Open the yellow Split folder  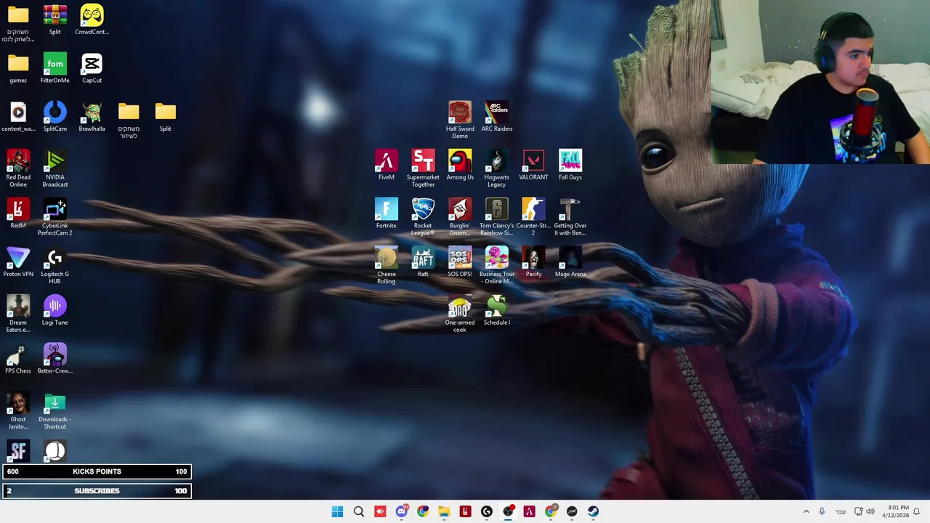[x=165, y=117]
